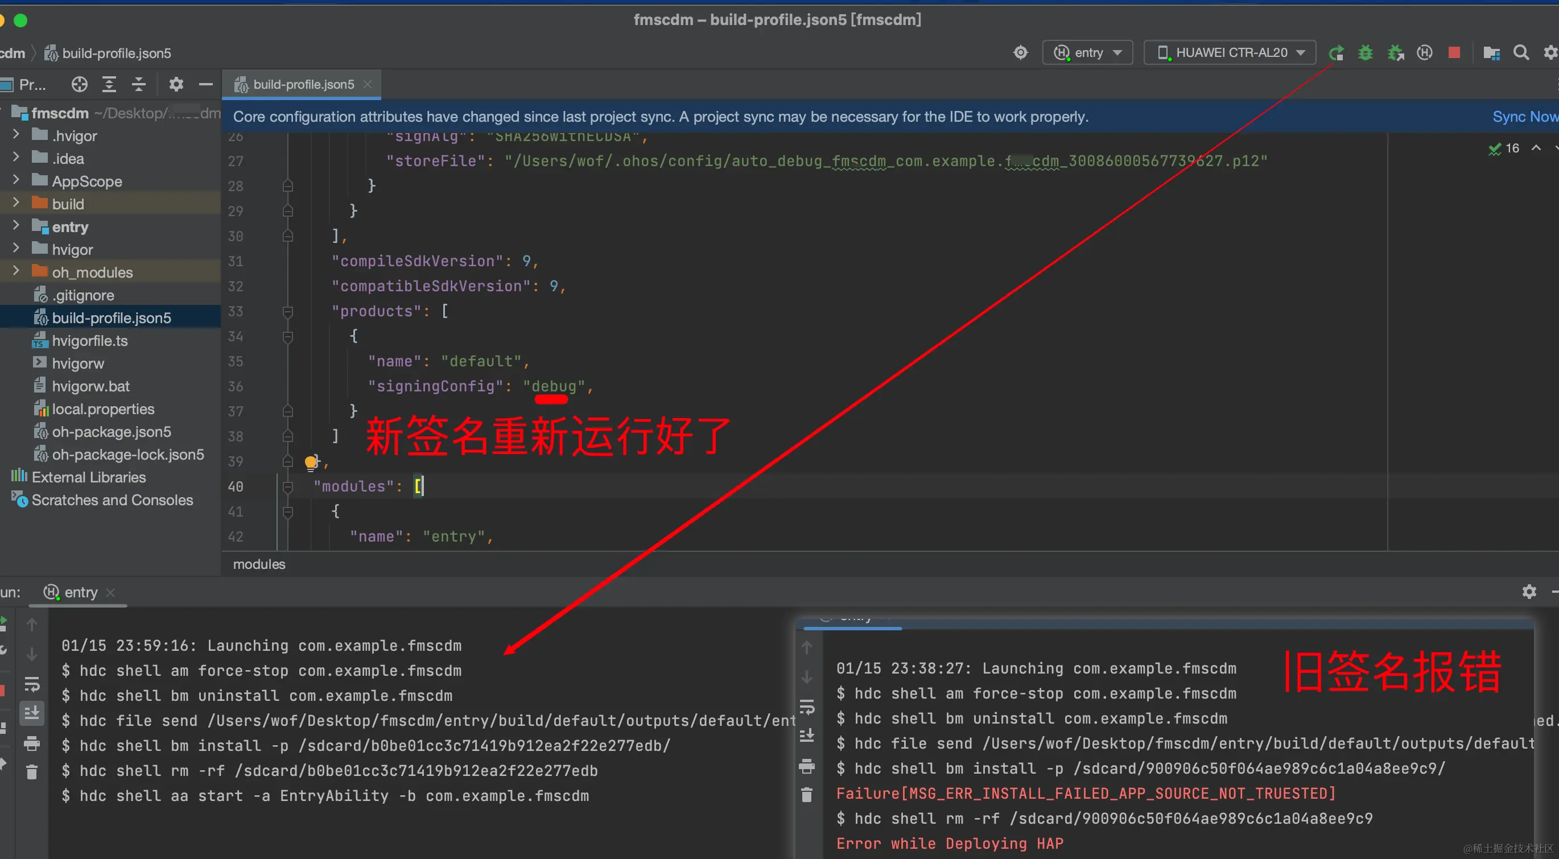Open hvigorfile.ts in project tree

[89, 341]
